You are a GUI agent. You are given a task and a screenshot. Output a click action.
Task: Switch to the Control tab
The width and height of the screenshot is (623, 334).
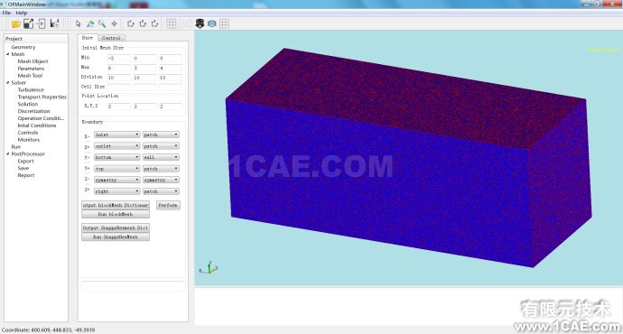click(111, 38)
